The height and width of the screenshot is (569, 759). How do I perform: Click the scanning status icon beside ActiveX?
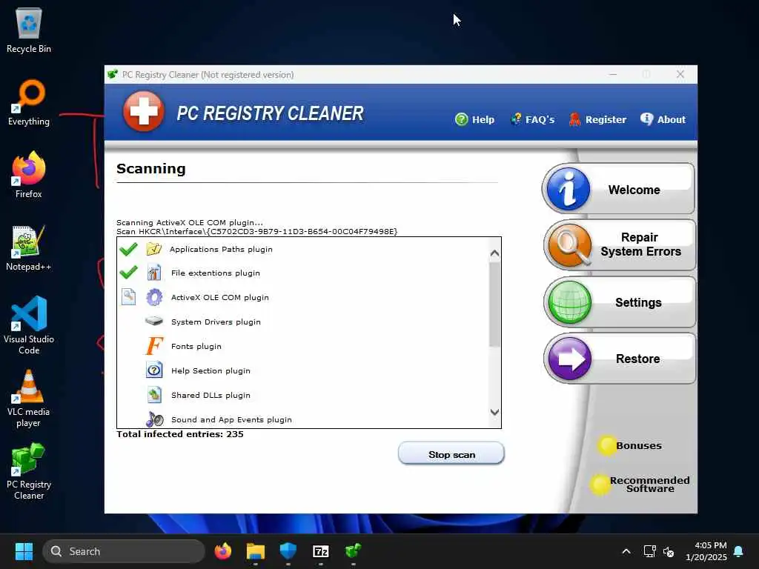click(128, 296)
